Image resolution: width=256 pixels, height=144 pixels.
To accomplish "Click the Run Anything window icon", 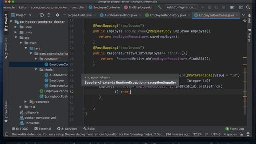I will point(241,7).
